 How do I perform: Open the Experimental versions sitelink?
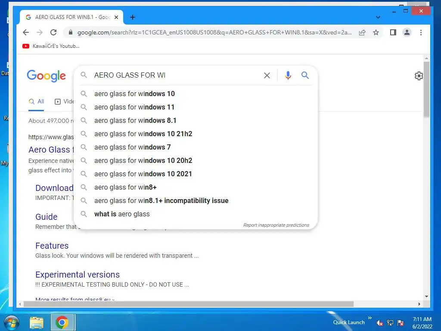78,275
